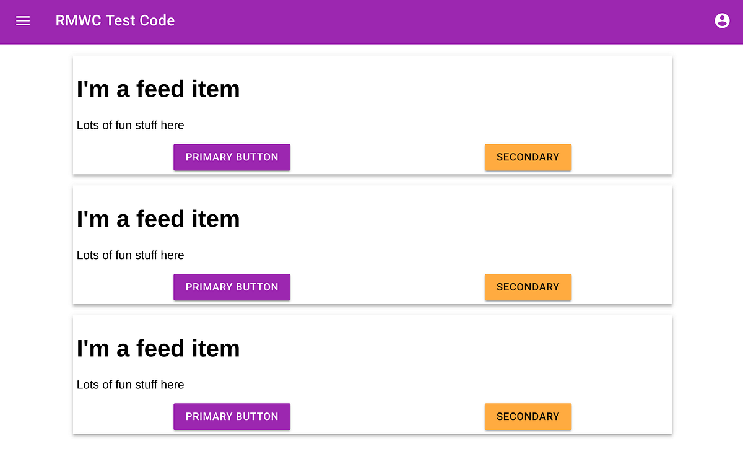Click PRIMARY BUTTON on the last feed item
The height and width of the screenshot is (467, 743).
232,416
